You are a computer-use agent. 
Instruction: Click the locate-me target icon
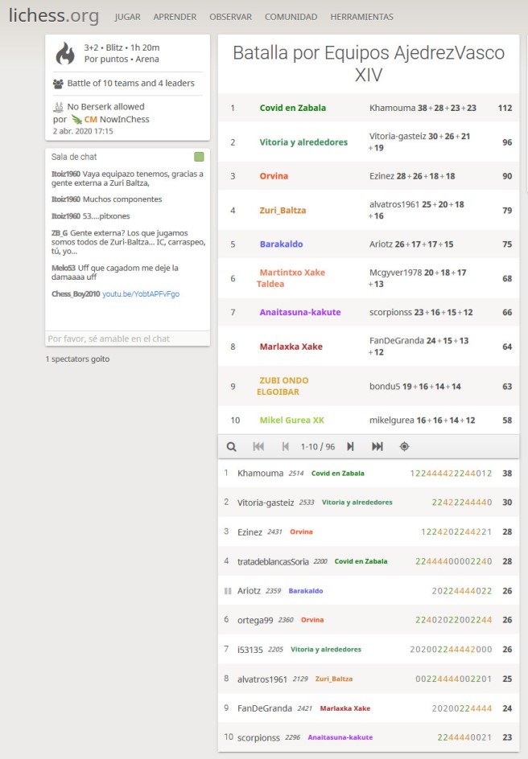[404, 446]
